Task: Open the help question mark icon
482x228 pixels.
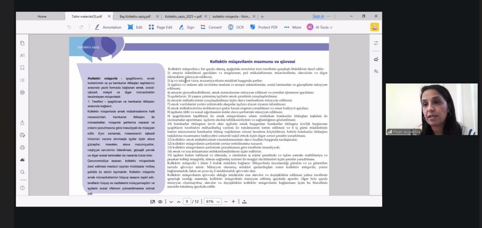Action: (22, 188)
